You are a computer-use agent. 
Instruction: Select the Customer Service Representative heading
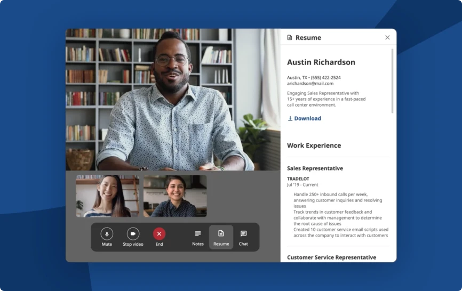tap(331, 257)
